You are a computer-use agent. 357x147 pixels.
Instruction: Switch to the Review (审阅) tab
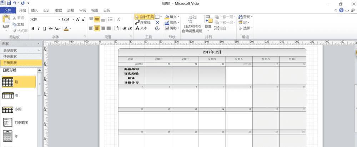pyautogui.click(x=83, y=10)
